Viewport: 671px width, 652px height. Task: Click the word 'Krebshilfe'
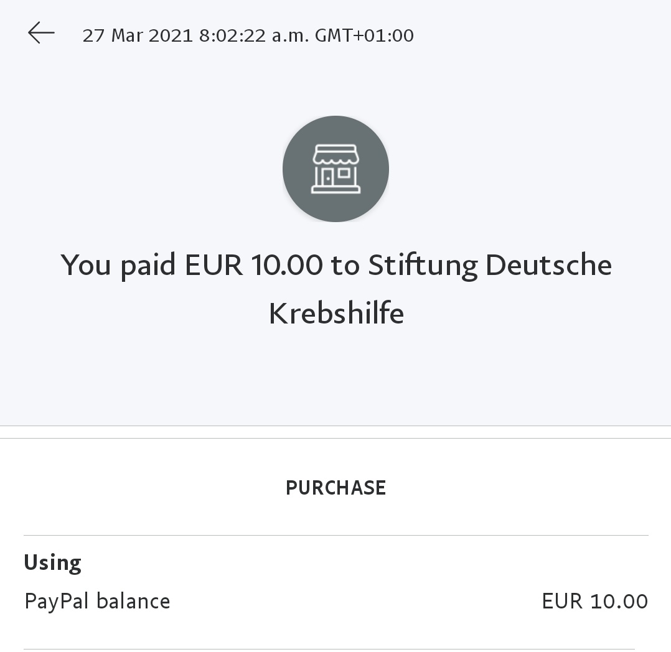336,313
